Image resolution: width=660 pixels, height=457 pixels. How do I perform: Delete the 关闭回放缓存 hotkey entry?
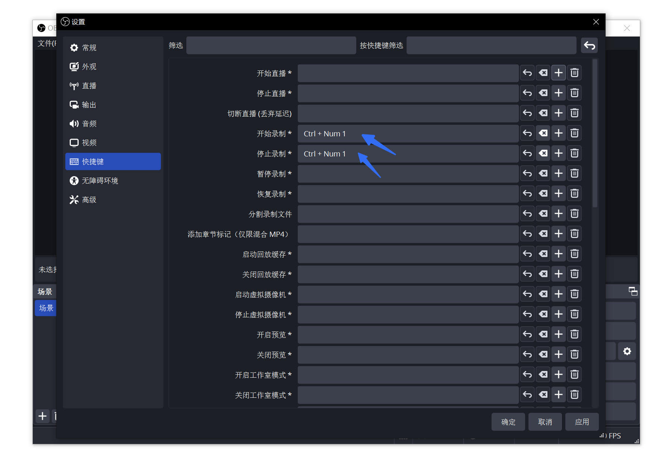coord(574,274)
